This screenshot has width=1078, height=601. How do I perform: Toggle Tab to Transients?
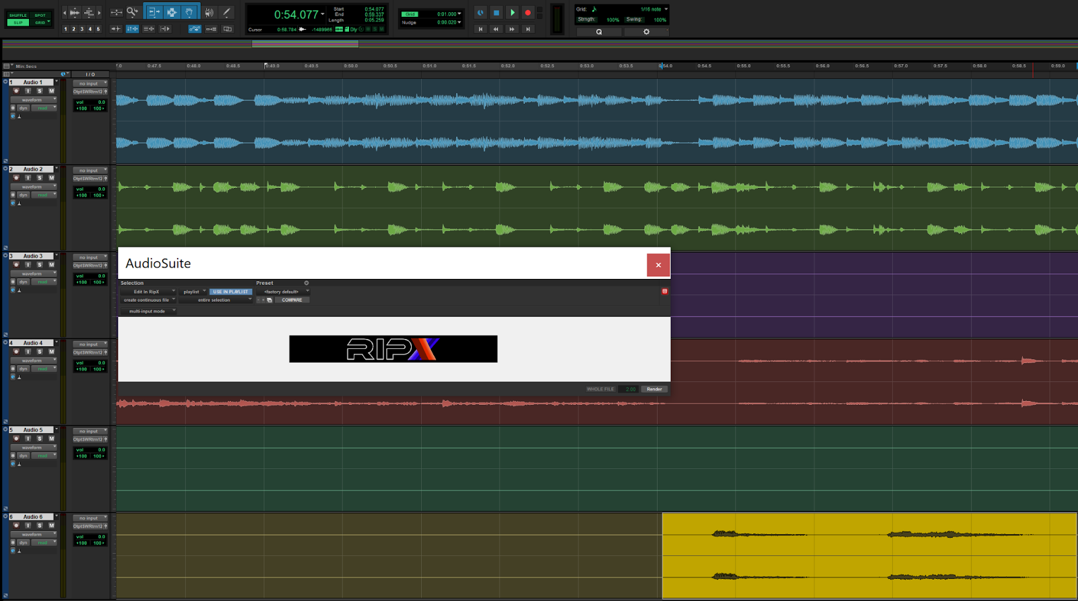[115, 29]
